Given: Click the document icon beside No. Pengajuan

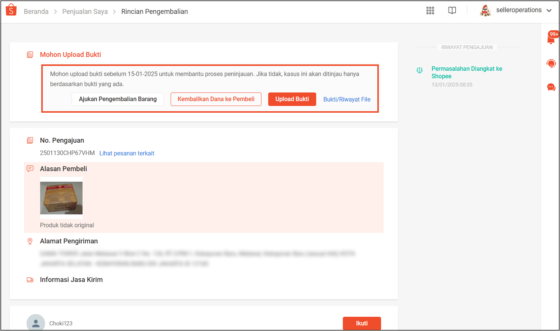Looking at the screenshot, I should click(x=30, y=140).
